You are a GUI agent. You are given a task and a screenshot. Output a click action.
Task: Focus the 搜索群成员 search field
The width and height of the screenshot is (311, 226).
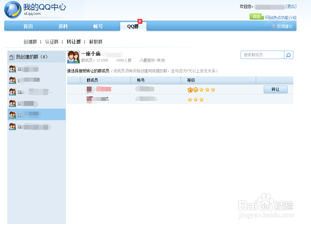click(262, 55)
